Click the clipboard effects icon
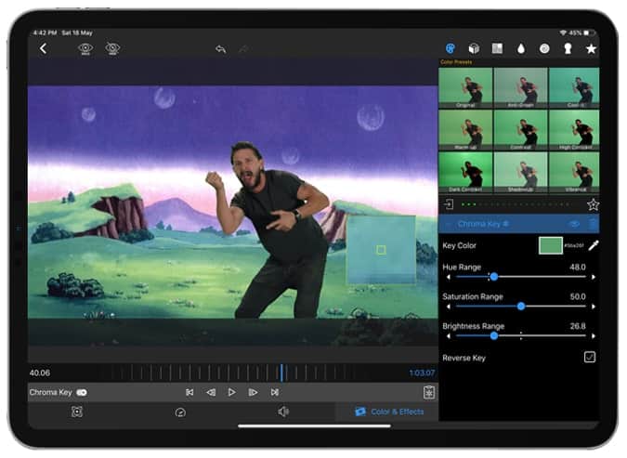627x458 pixels. (x=429, y=392)
